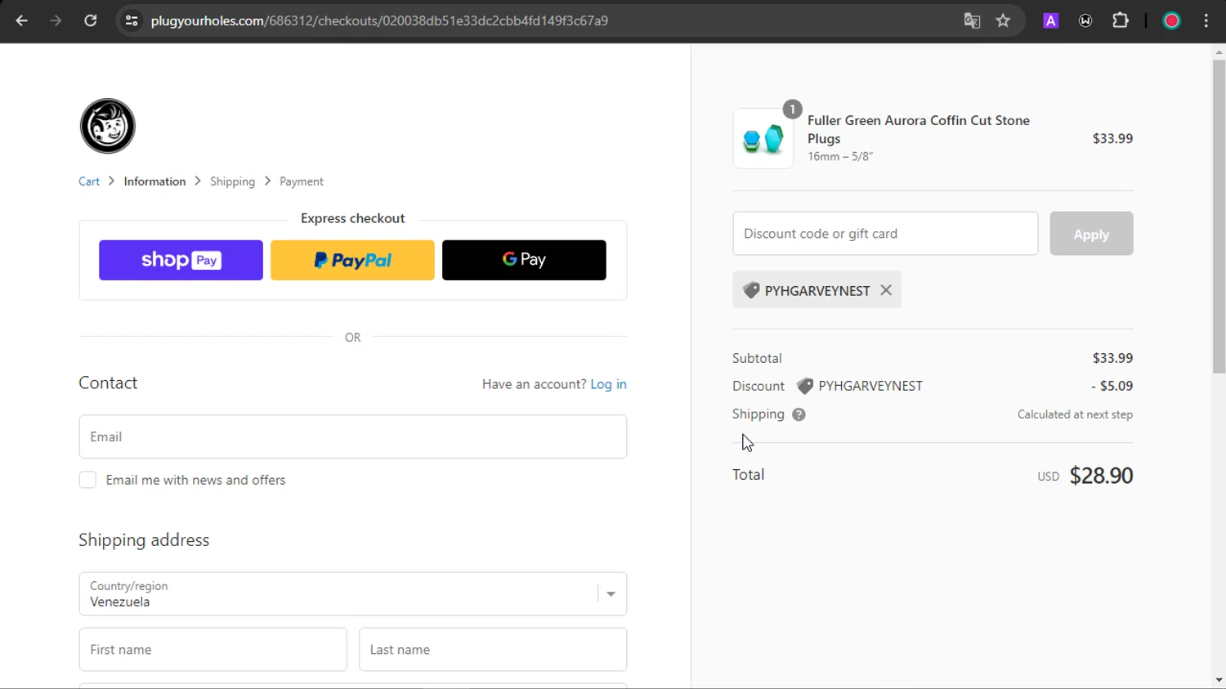The width and height of the screenshot is (1226, 689).
Task: Go back to the previous page
Action: (21, 20)
